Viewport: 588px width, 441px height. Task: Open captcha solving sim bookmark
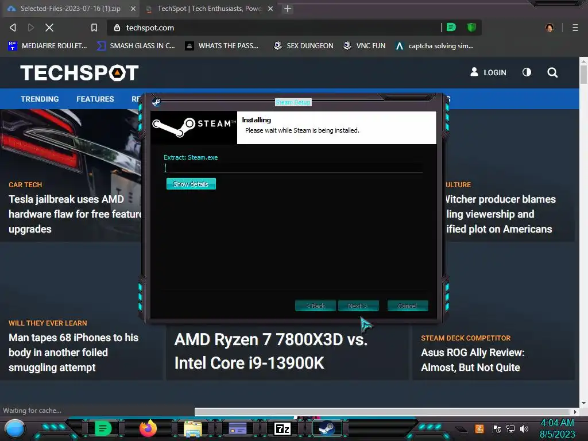pyautogui.click(x=434, y=46)
